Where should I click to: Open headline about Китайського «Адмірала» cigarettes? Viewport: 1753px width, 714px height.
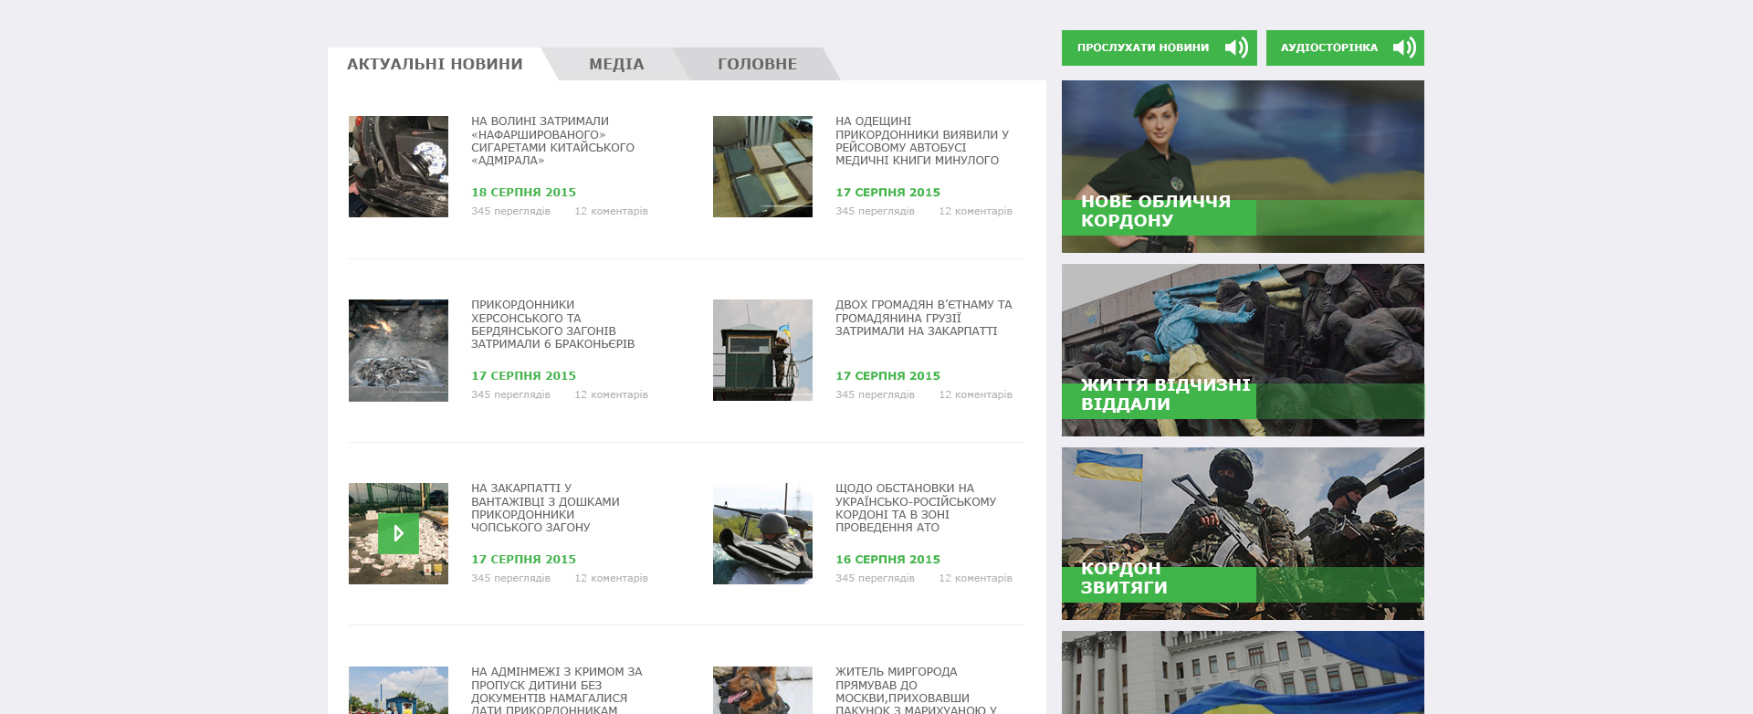point(552,141)
